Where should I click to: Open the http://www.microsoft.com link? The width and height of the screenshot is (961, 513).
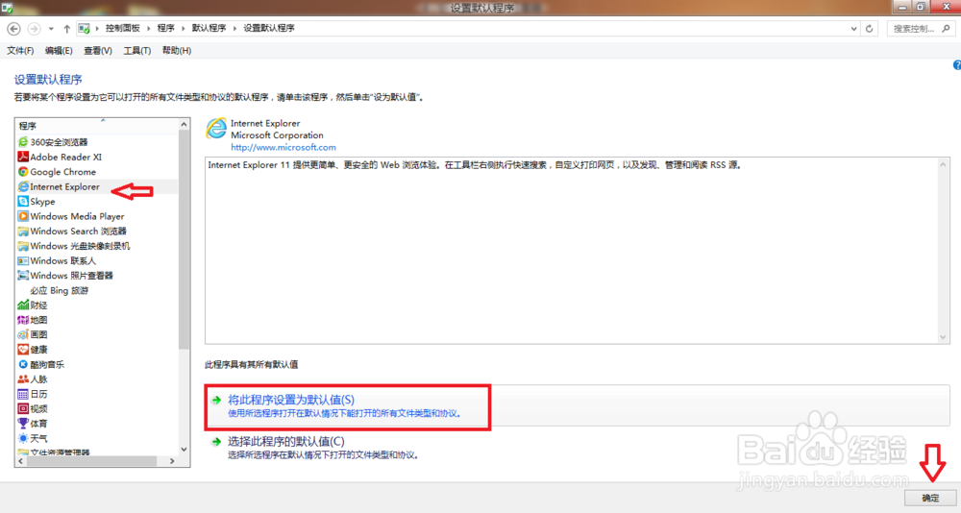pos(283,147)
